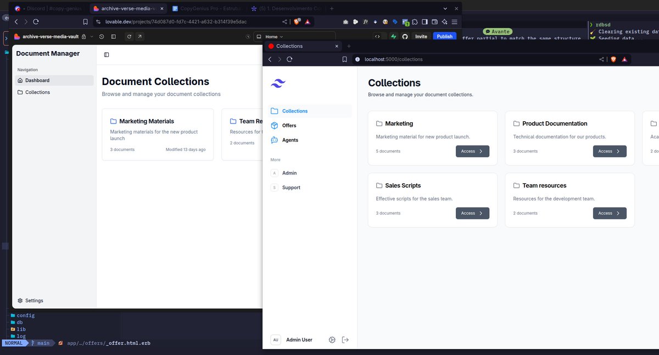Select the Collections tab in localhost window
Image resolution: width=659 pixels, height=355 pixels.
pos(302,46)
